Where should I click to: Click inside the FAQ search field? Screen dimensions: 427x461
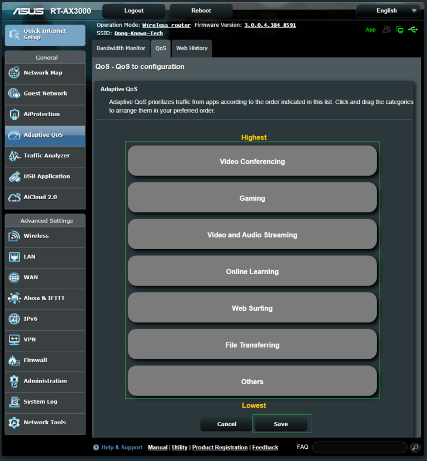pos(359,447)
